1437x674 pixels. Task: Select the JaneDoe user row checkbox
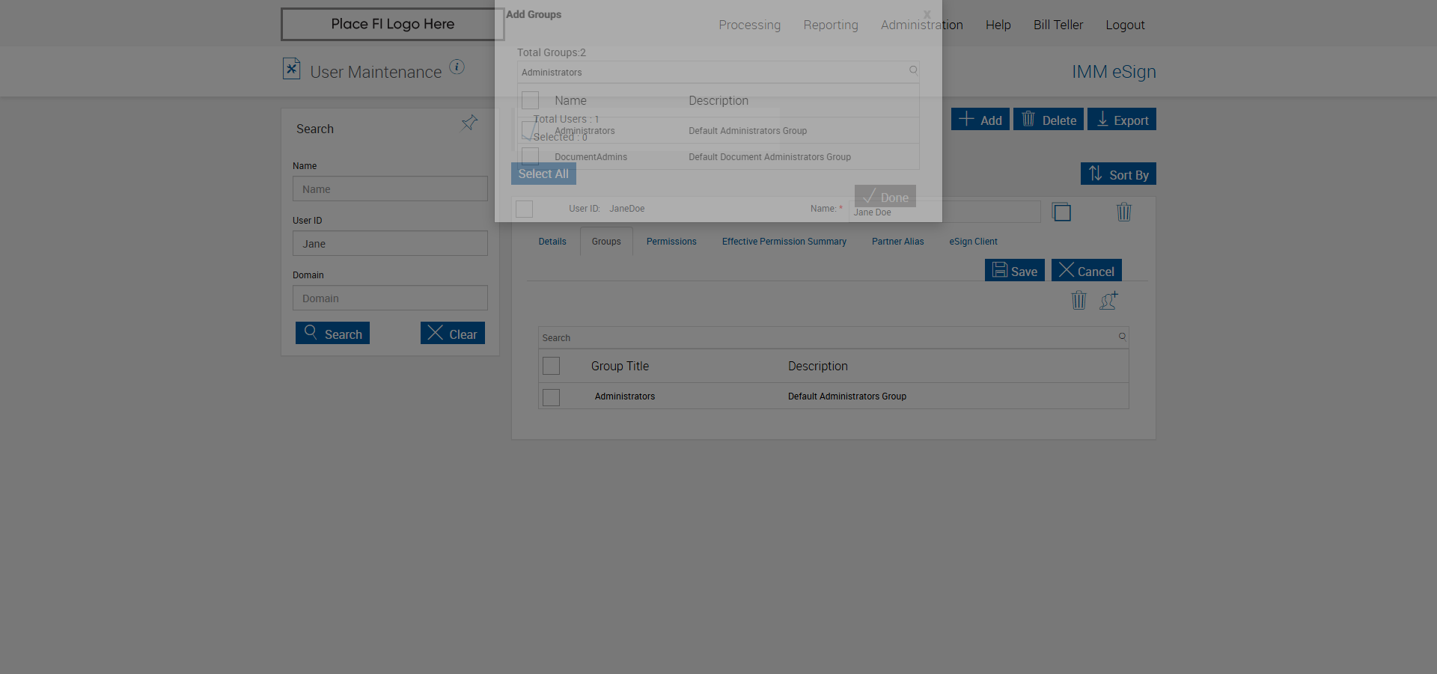pyautogui.click(x=525, y=209)
